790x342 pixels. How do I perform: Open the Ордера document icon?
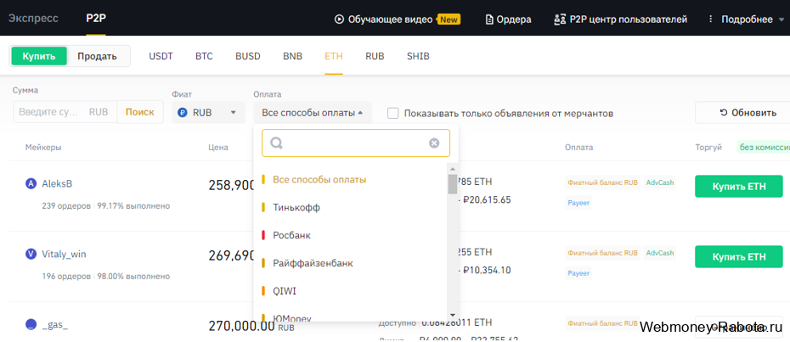[x=488, y=20]
